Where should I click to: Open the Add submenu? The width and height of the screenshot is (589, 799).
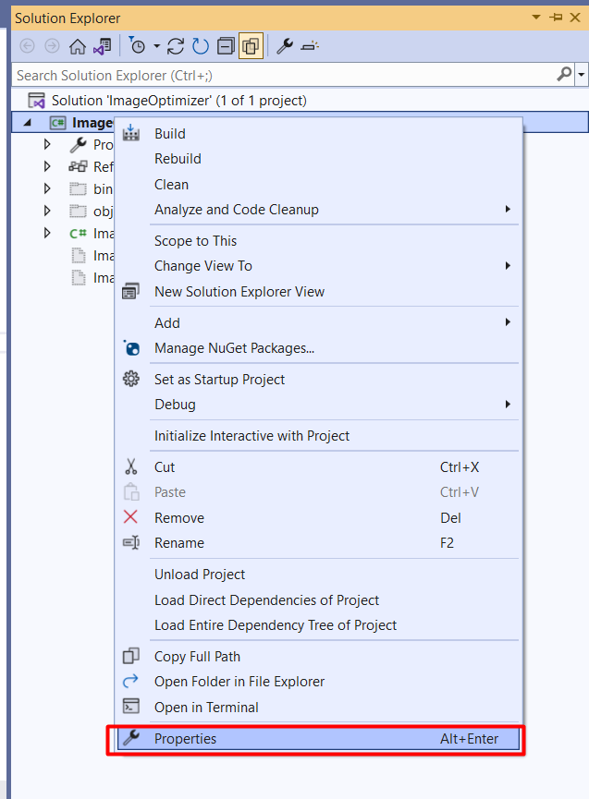pyautogui.click(x=319, y=322)
